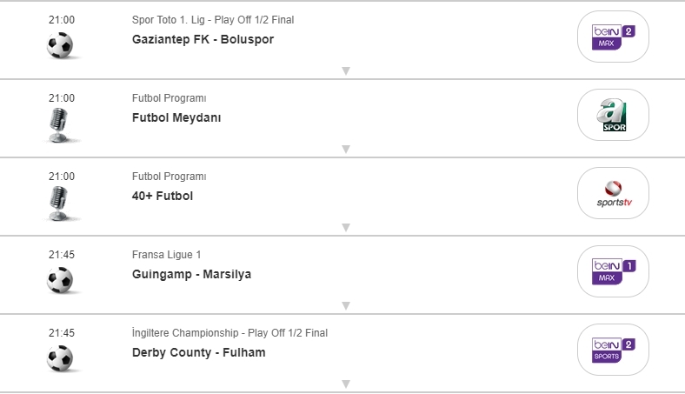Open the Derby County - Fulham match title
The width and height of the screenshot is (685, 394).
click(198, 353)
